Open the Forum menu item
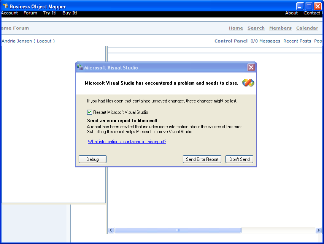The width and height of the screenshot is (324, 244). pyautogui.click(x=30, y=13)
